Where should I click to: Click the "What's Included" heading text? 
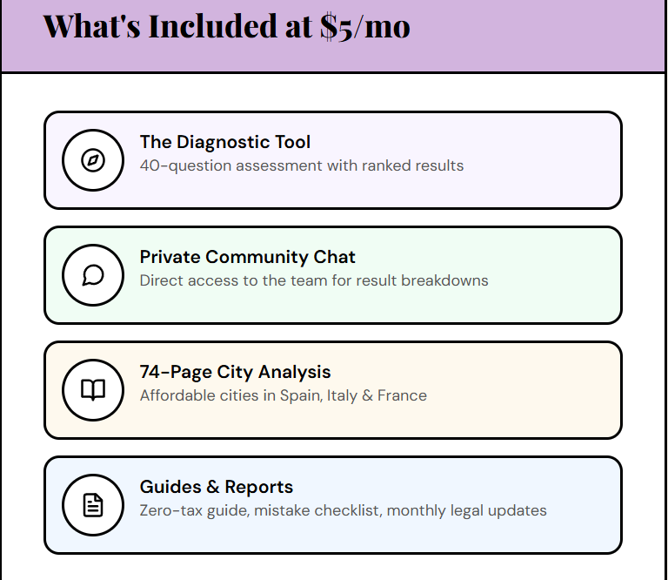pos(174,26)
